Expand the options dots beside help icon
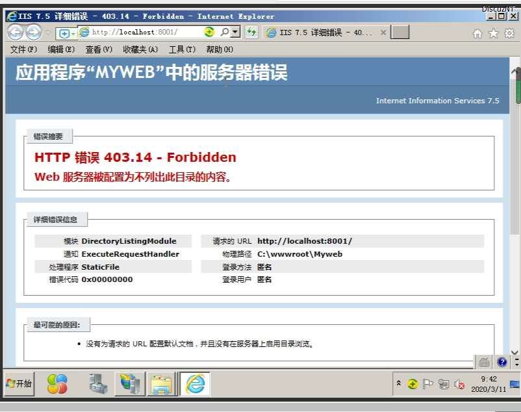Screen dimensions: 521x412 516,362
